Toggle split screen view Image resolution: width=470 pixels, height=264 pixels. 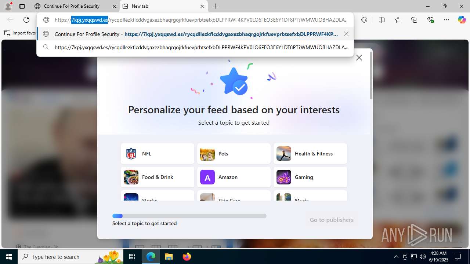click(x=382, y=20)
